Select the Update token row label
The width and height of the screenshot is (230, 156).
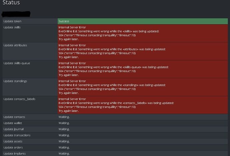click(x=12, y=21)
